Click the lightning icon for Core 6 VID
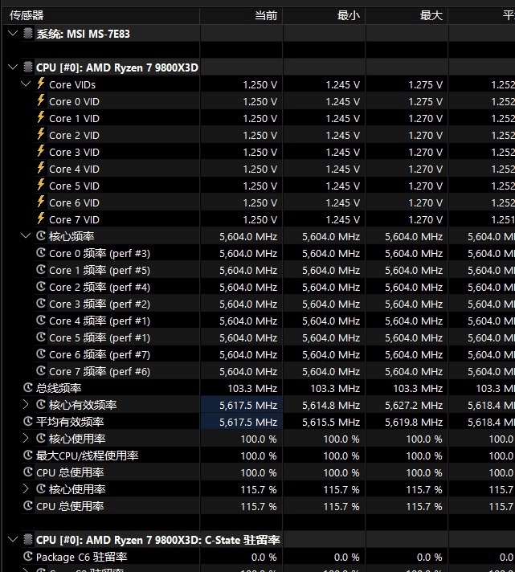Screen dimensions: 515x572 (41, 202)
